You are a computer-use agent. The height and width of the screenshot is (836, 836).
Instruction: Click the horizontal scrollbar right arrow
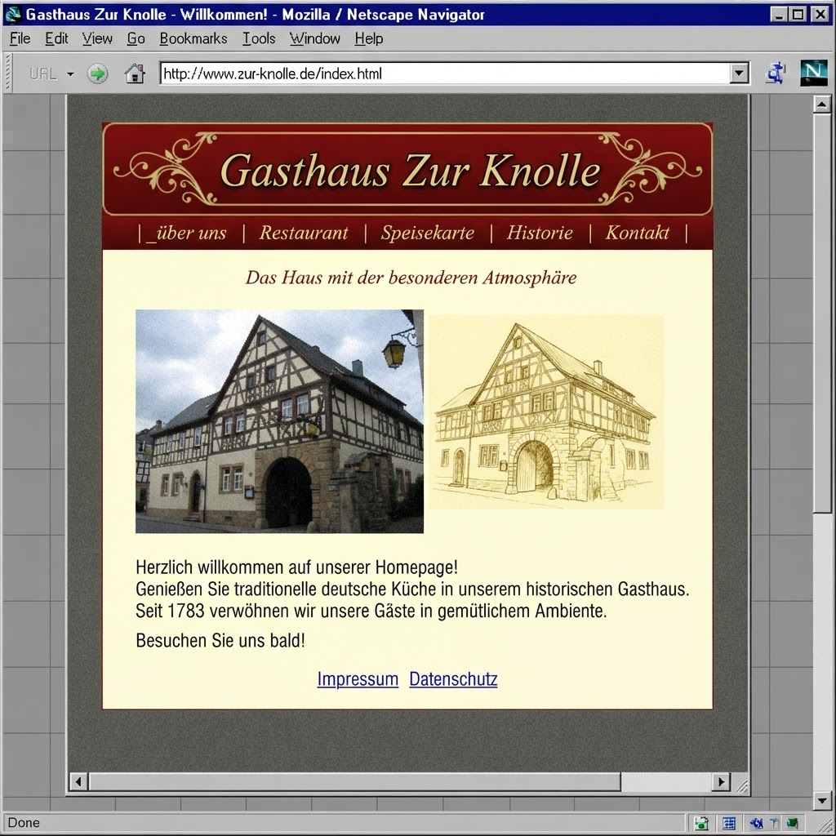pos(721,782)
